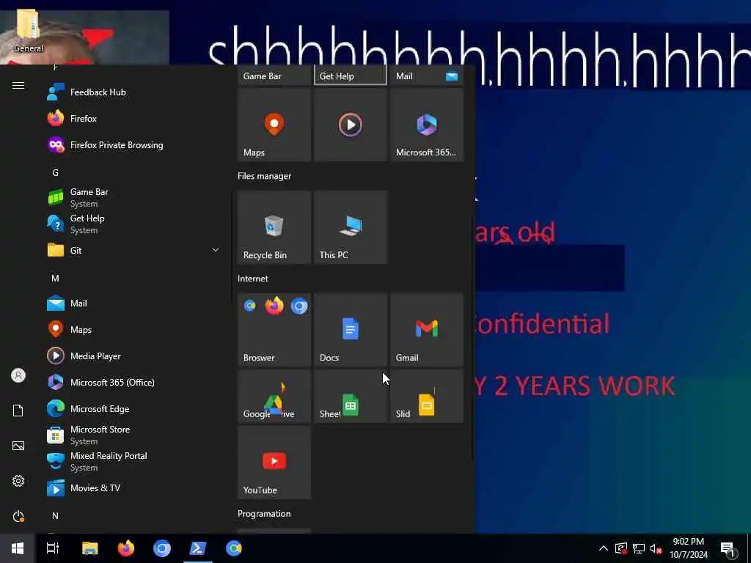The width and height of the screenshot is (751, 563).
Task: Open the Docs tile
Action: pyautogui.click(x=350, y=330)
